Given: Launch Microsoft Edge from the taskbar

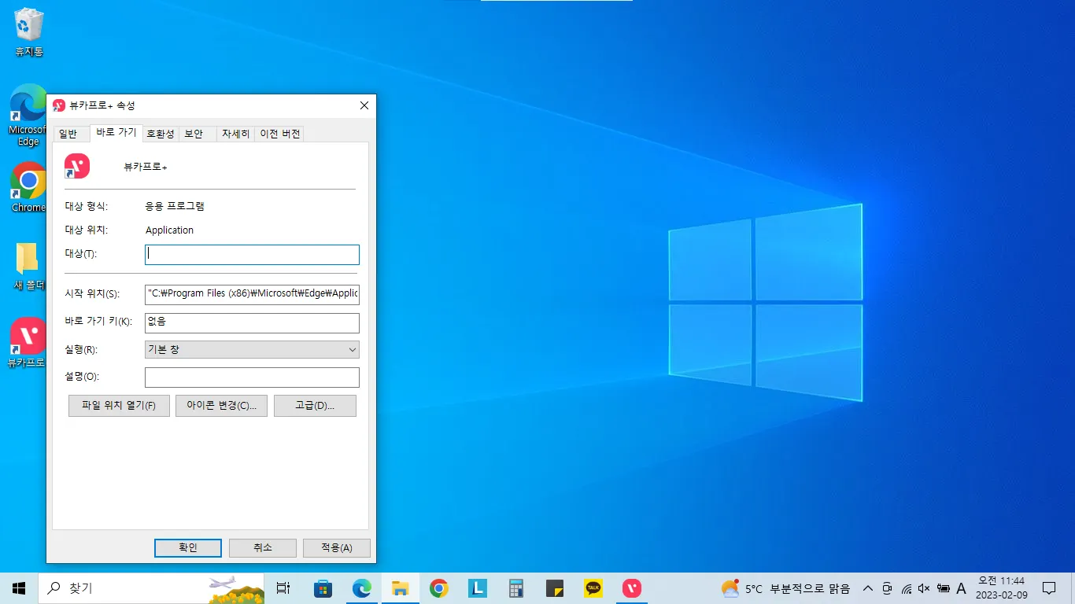Looking at the screenshot, I should coord(361,588).
